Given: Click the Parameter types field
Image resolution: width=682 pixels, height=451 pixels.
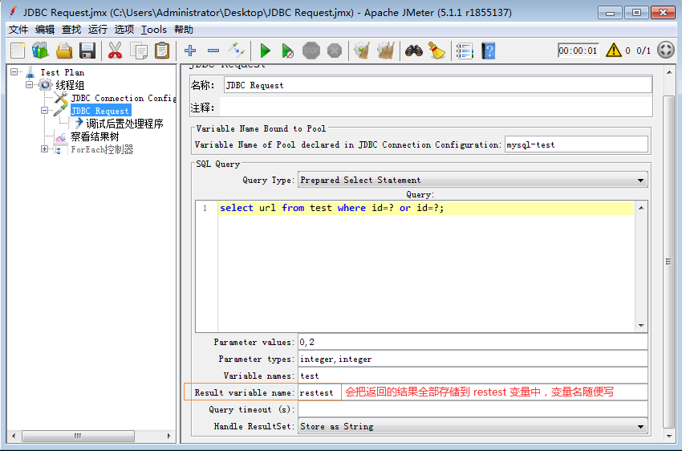Looking at the screenshot, I should 473,360.
